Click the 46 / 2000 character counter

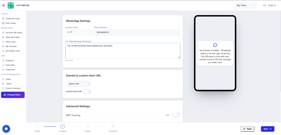[x=69, y=60]
